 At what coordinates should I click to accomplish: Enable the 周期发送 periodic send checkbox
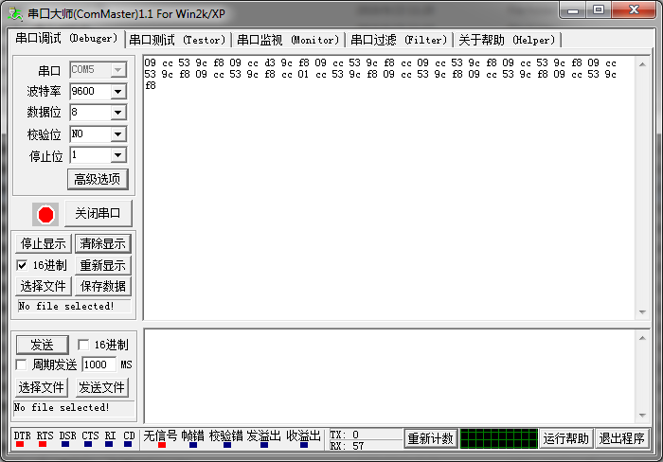point(22,364)
